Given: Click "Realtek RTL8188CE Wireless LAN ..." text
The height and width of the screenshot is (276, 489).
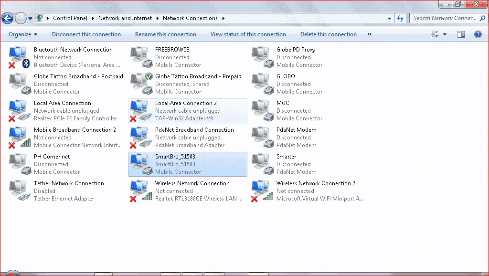Looking at the screenshot, I should pyautogui.click(x=199, y=199).
